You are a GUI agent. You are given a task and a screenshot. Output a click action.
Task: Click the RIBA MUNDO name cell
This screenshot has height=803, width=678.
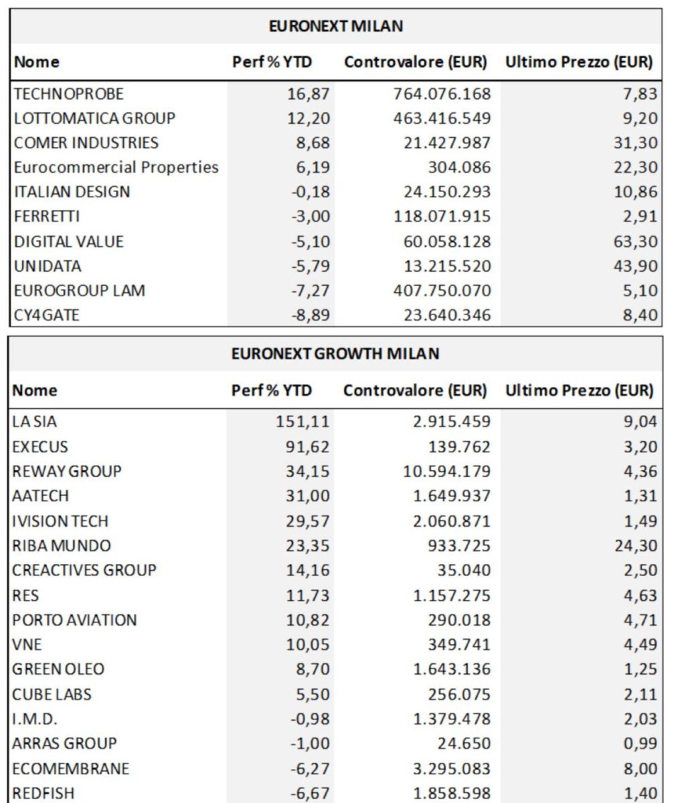[x=62, y=545]
